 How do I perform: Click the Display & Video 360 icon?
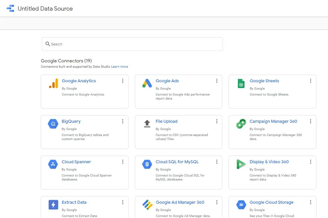pyautogui.click(x=241, y=164)
